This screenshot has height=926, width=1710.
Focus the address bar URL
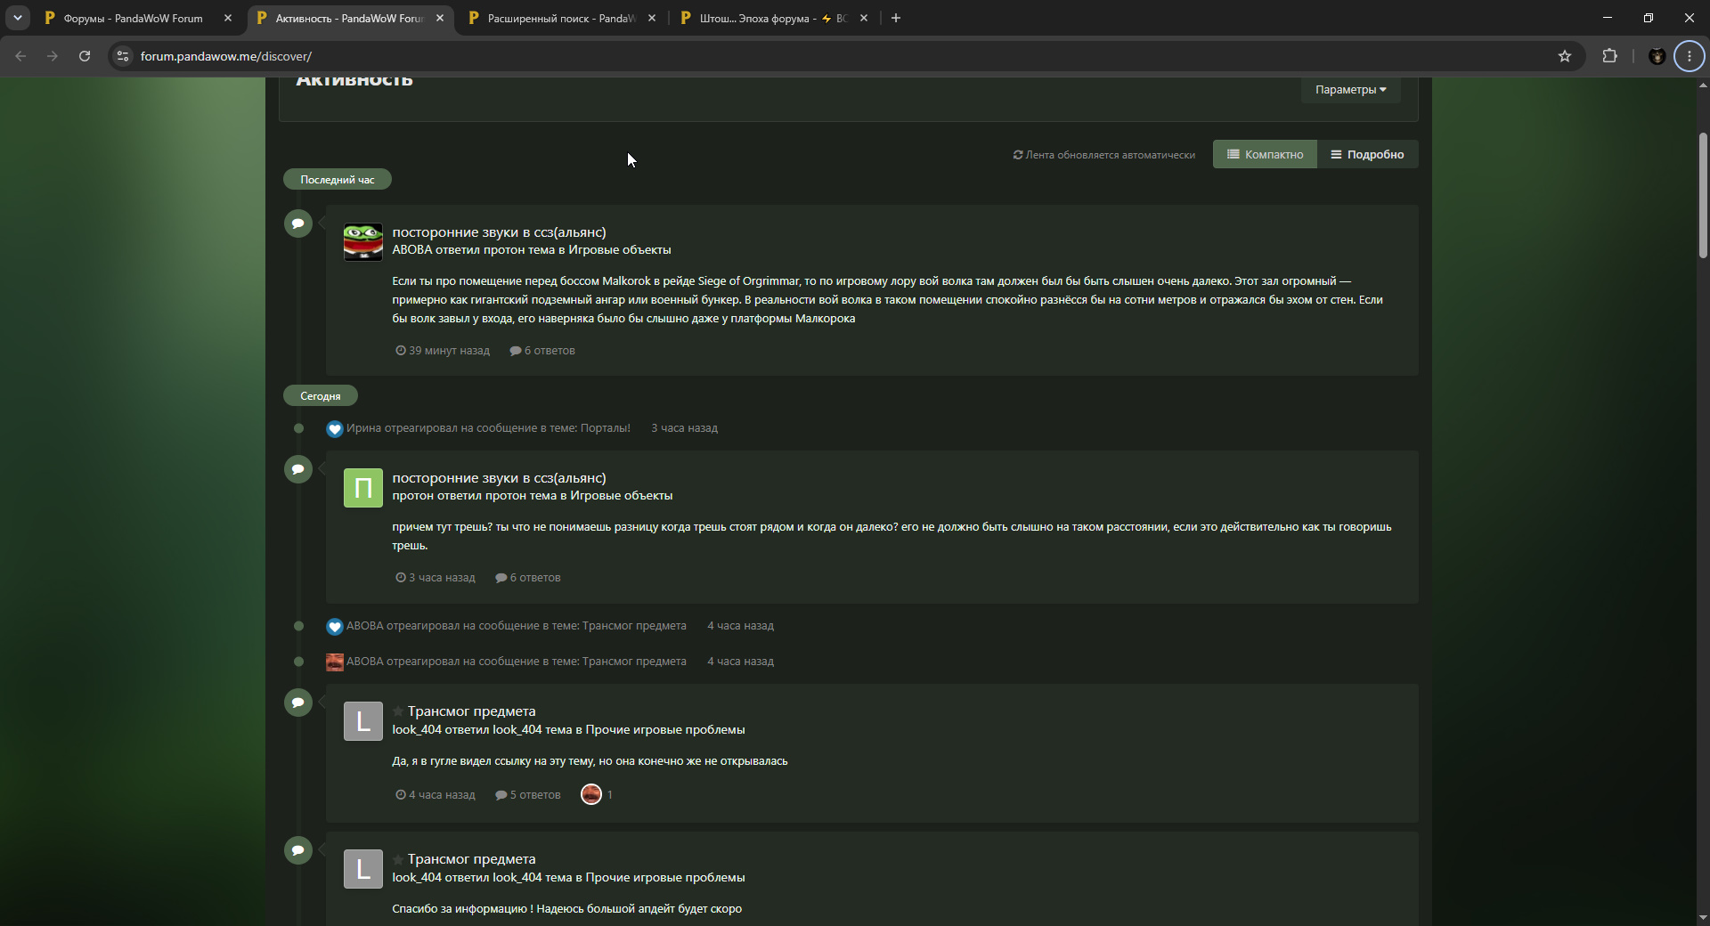click(x=226, y=56)
